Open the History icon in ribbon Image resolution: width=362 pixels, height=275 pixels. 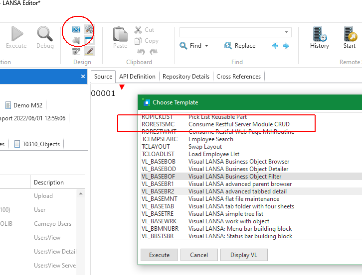pos(319,34)
